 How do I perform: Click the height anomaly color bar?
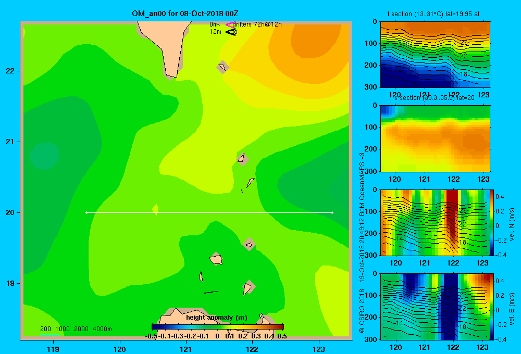(x=218, y=327)
